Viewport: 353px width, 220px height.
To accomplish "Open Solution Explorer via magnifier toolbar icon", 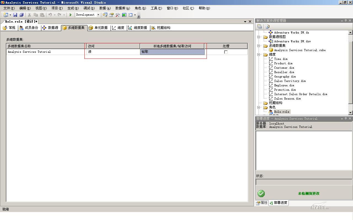I will pos(105,15).
